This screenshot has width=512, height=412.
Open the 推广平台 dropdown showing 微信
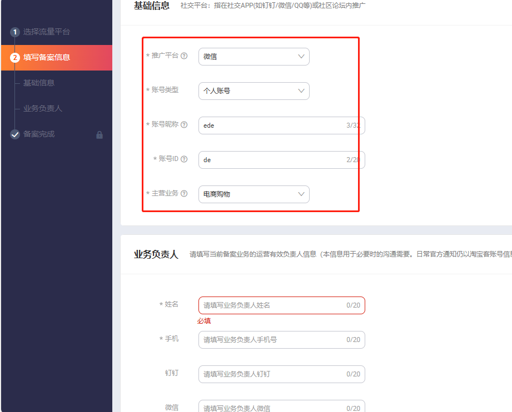coord(253,57)
